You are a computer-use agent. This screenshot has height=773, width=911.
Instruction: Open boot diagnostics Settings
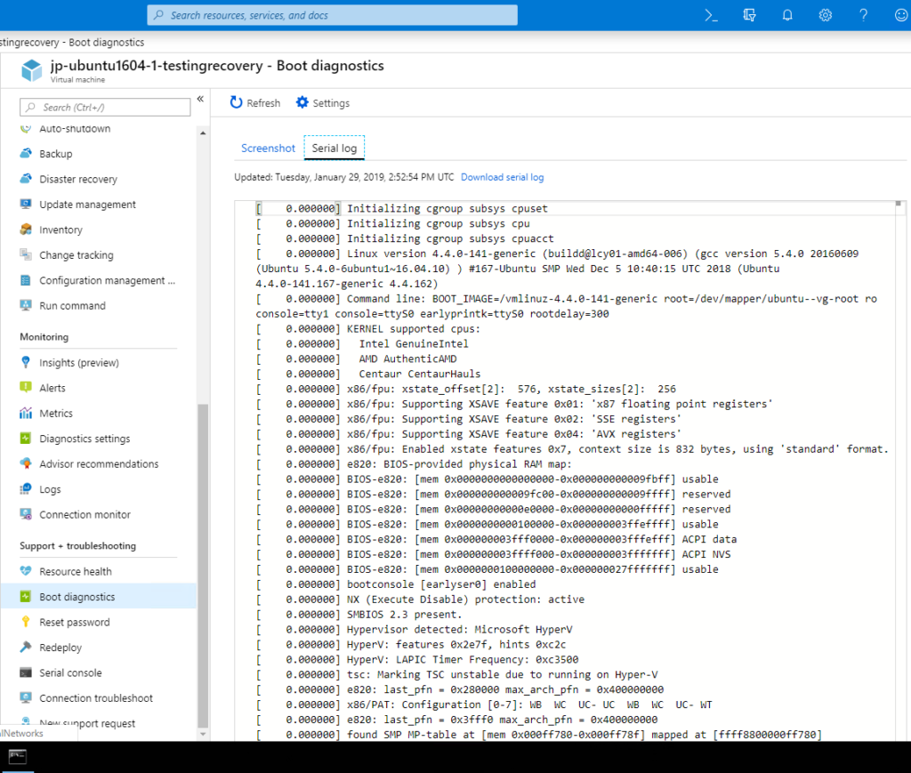[322, 103]
